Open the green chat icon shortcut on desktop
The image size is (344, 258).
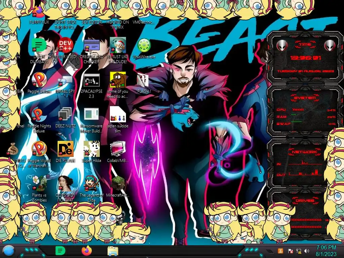click(x=39, y=45)
